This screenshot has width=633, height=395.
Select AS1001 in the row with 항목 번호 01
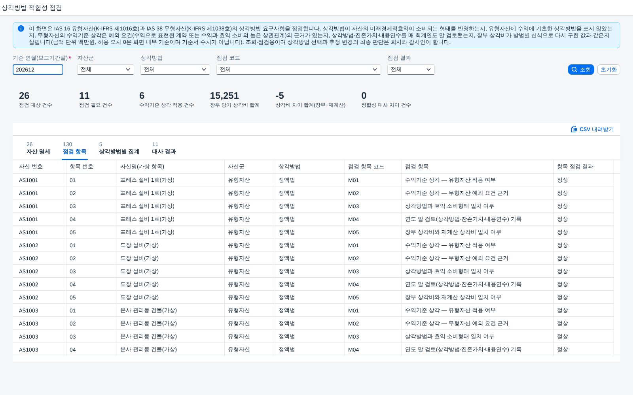pos(28,180)
